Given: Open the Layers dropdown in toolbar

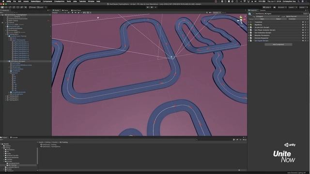Looking at the screenshot, I should click(x=293, y=7).
